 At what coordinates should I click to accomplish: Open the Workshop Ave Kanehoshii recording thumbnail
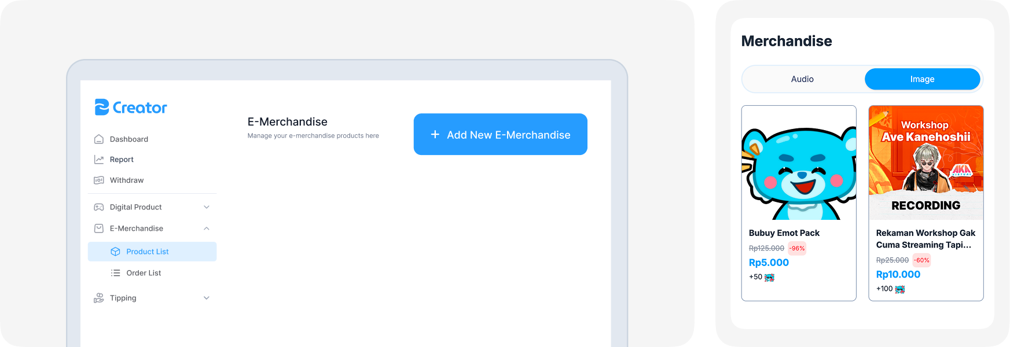click(925, 163)
